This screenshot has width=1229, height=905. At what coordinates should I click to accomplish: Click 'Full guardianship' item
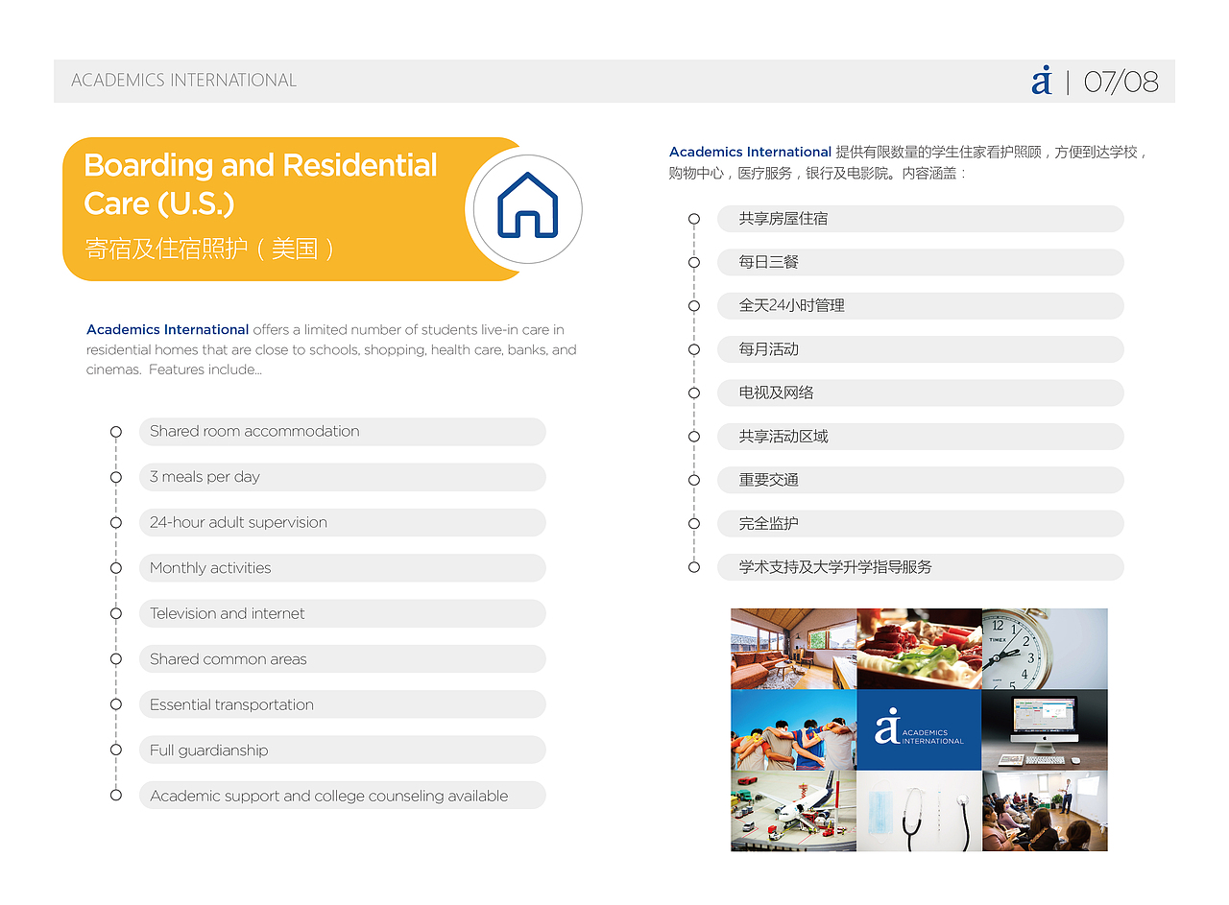pos(343,750)
